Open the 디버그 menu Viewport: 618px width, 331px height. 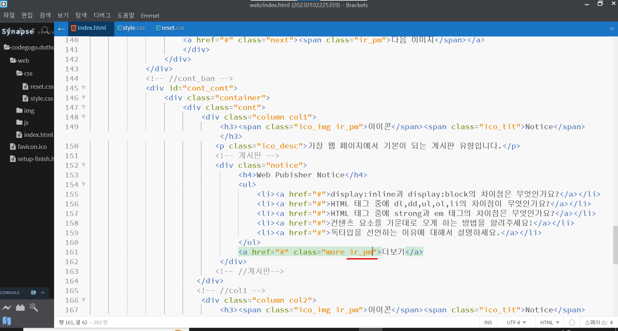[102, 15]
